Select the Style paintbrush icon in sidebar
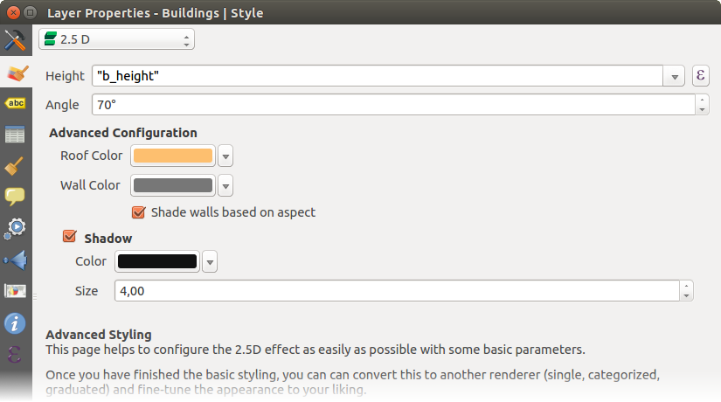 pos(15,73)
